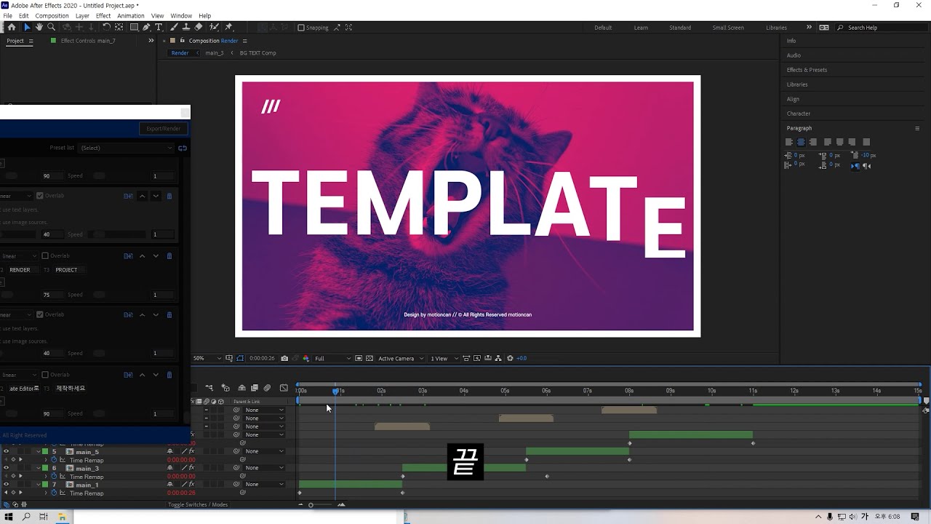Select the Zoom magnifier tool
This screenshot has height=524, width=931.
click(x=51, y=28)
